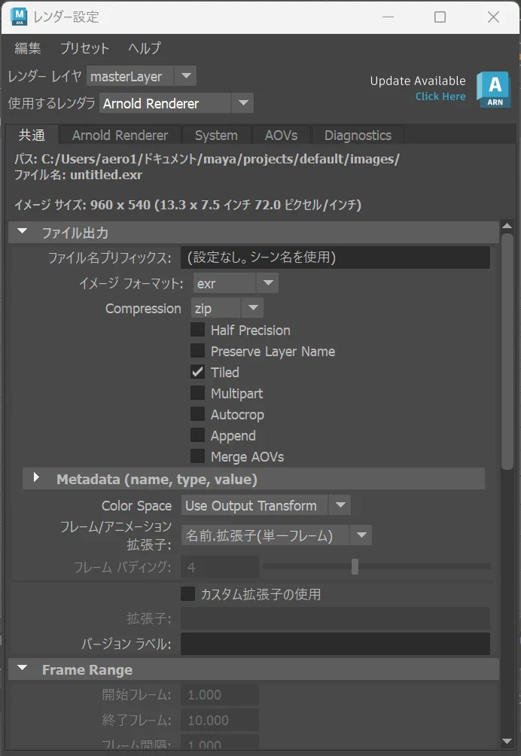521x756 pixels.
Task: Click the Maya app icon in title bar
Action: coord(20,17)
